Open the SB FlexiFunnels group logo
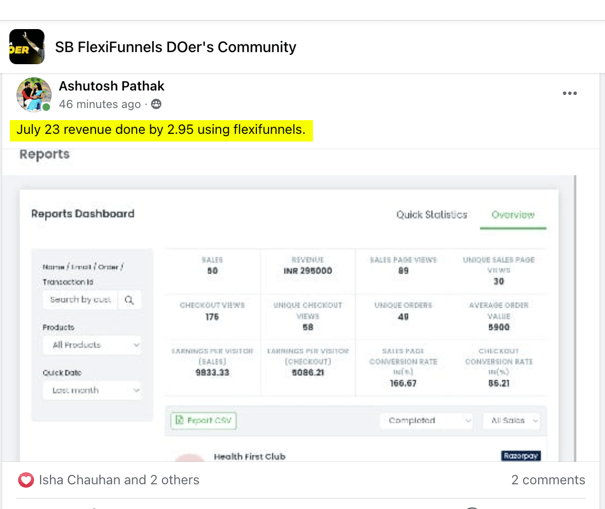 point(27,47)
